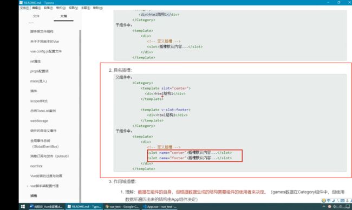
Task: Click code line template slot="center"
Action: [x=166, y=88]
